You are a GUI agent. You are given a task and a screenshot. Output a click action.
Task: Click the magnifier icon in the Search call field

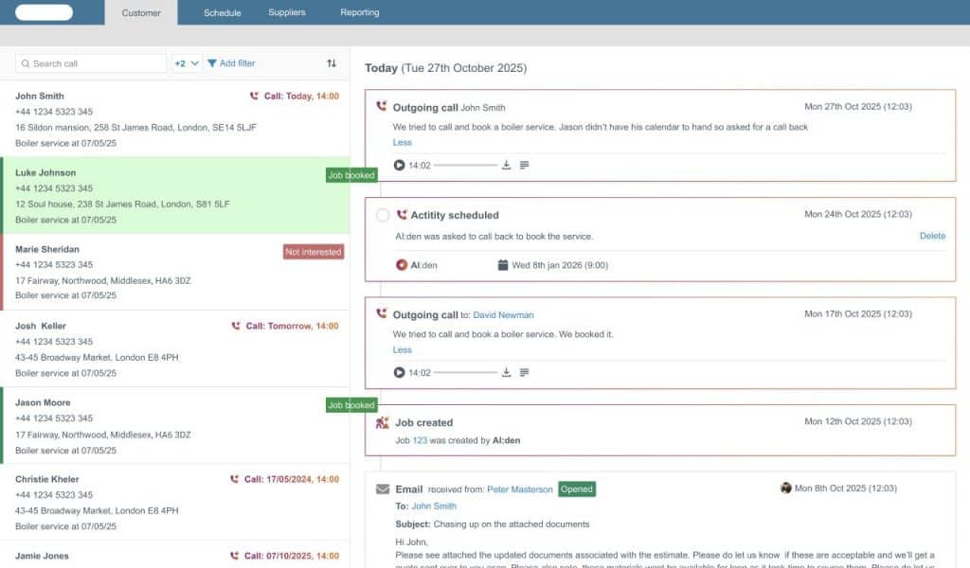pos(26,62)
